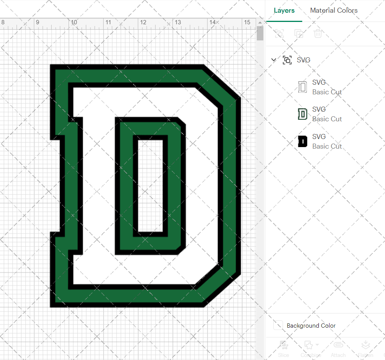Click the Slice tool icon
385x360 pixels.
click(284, 345)
